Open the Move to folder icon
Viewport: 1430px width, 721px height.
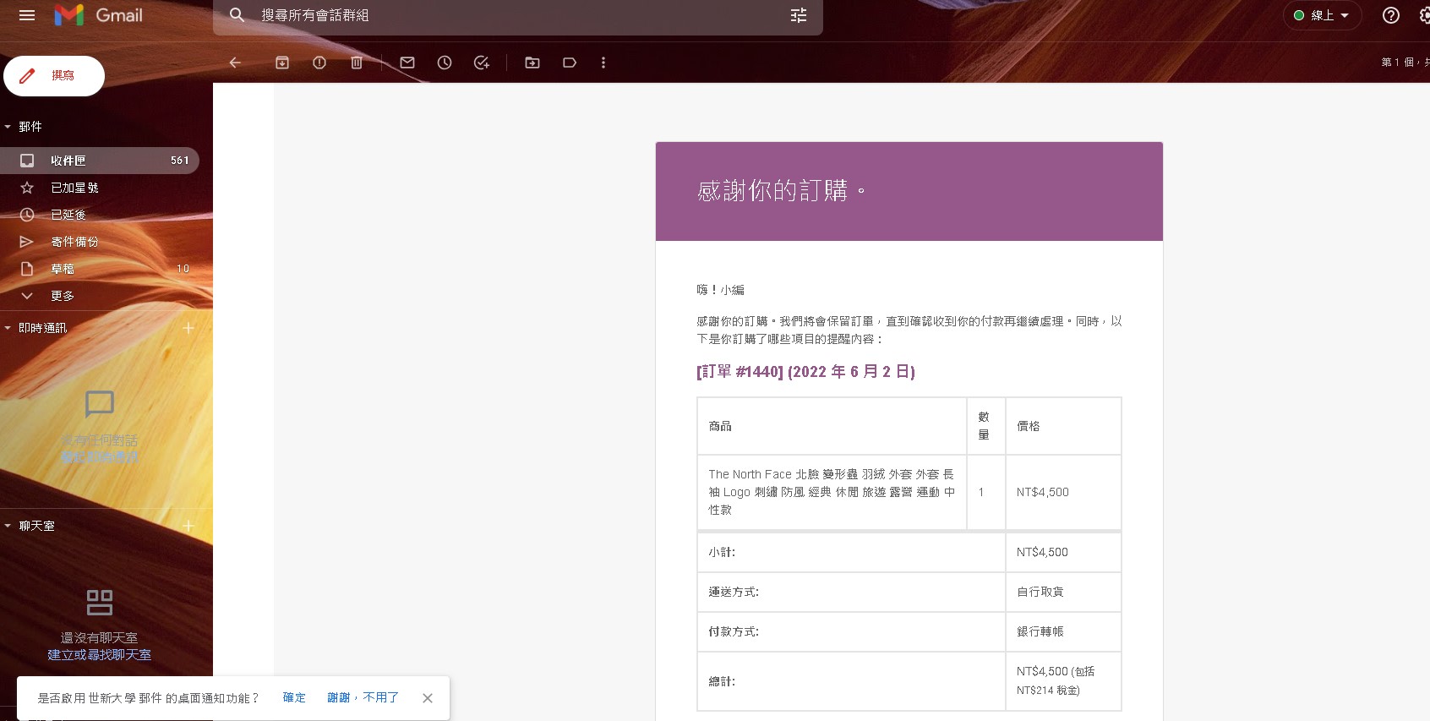coord(532,63)
